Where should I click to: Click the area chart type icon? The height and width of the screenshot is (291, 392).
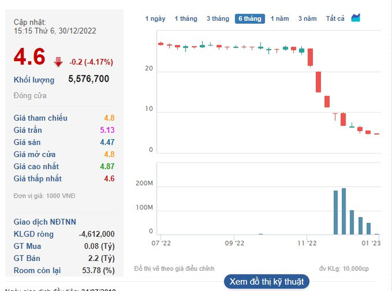pos(356,18)
